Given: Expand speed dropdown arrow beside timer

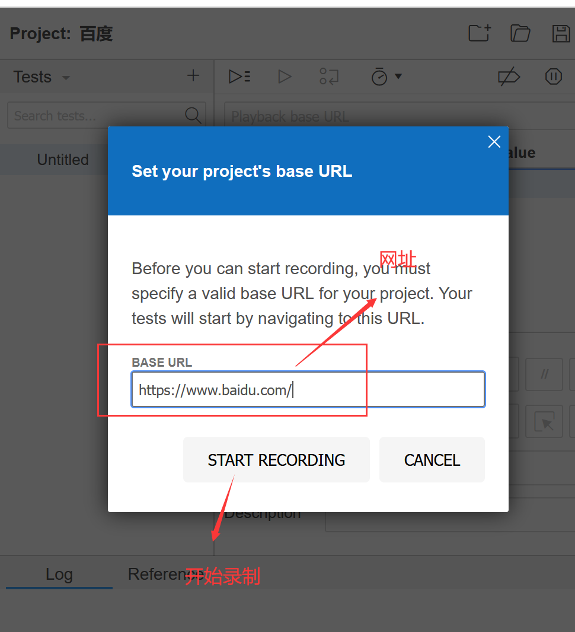Looking at the screenshot, I should click(398, 76).
